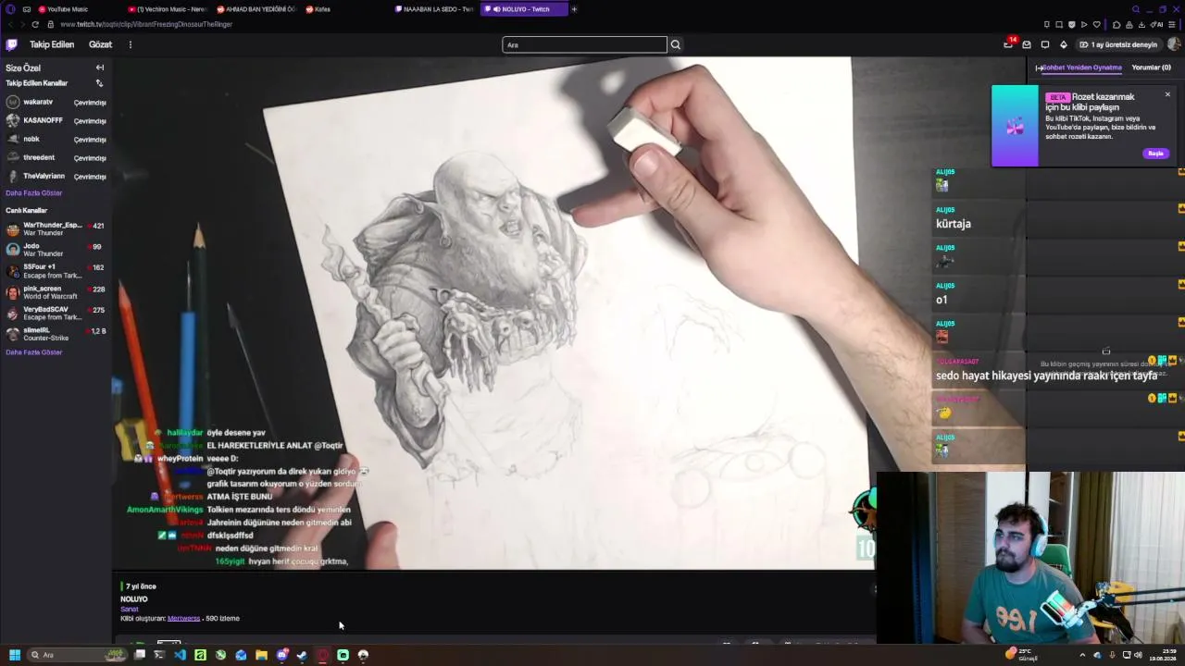Open nobk channel in sidebar
The image size is (1185, 666).
point(56,139)
